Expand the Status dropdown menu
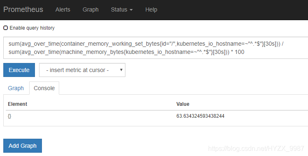The width and height of the screenshot is (308, 156). [x=122, y=9]
